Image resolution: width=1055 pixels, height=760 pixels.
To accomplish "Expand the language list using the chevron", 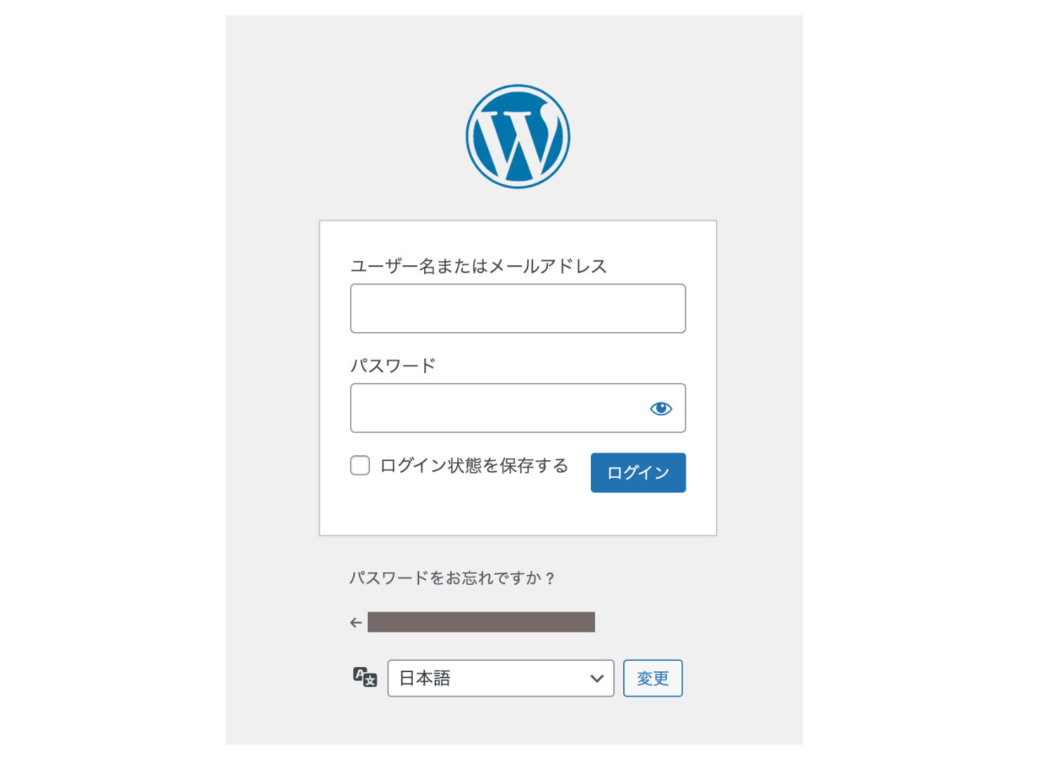I will click(x=596, y=678).
